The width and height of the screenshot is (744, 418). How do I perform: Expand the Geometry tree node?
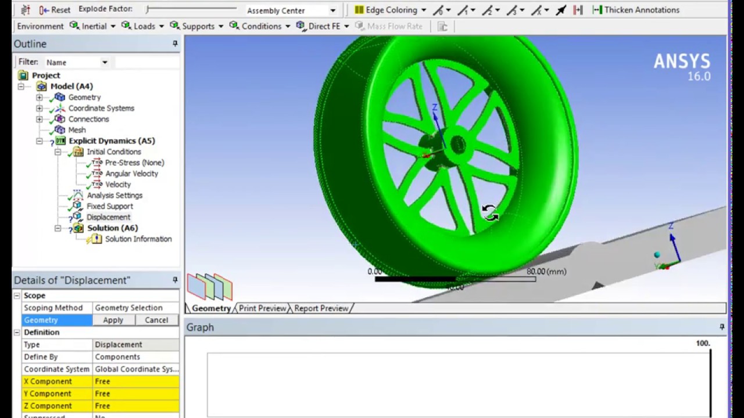point(39,98)
